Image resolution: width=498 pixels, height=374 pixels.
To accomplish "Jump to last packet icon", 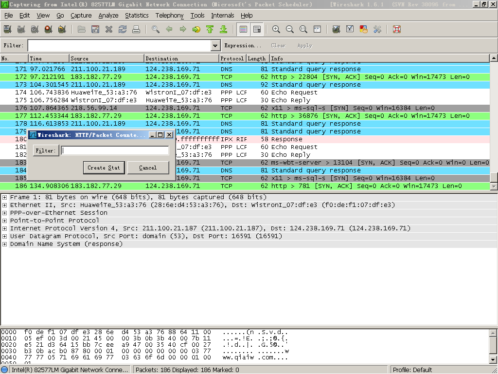I will (224, 29).
